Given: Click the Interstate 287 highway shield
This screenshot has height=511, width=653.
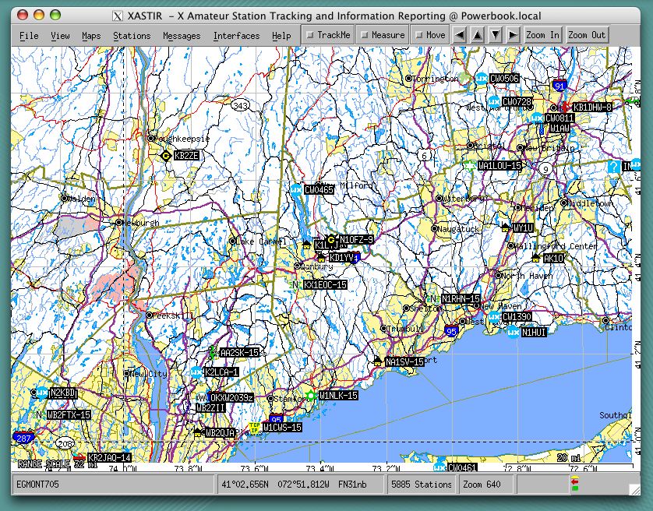Looking at the screenshot, I should (x=23, y=438).
